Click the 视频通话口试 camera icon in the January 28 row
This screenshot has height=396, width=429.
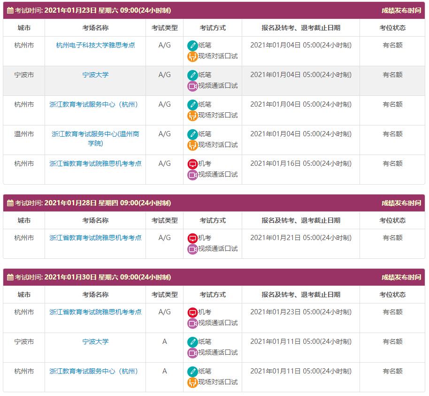tap(192, 249)
